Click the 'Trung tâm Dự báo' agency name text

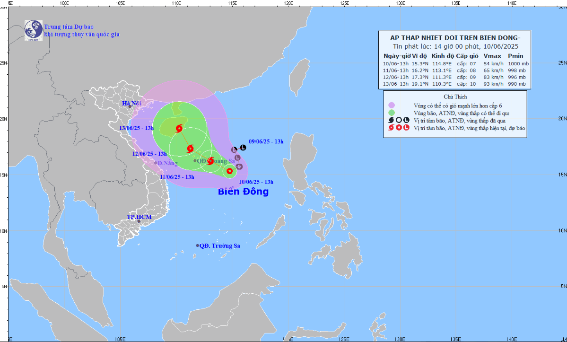[69, 27]
